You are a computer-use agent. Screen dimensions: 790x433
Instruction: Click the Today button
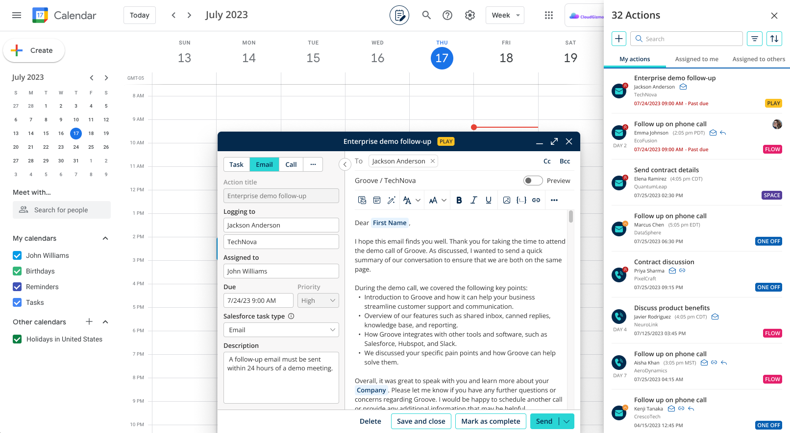coord(140,15)
